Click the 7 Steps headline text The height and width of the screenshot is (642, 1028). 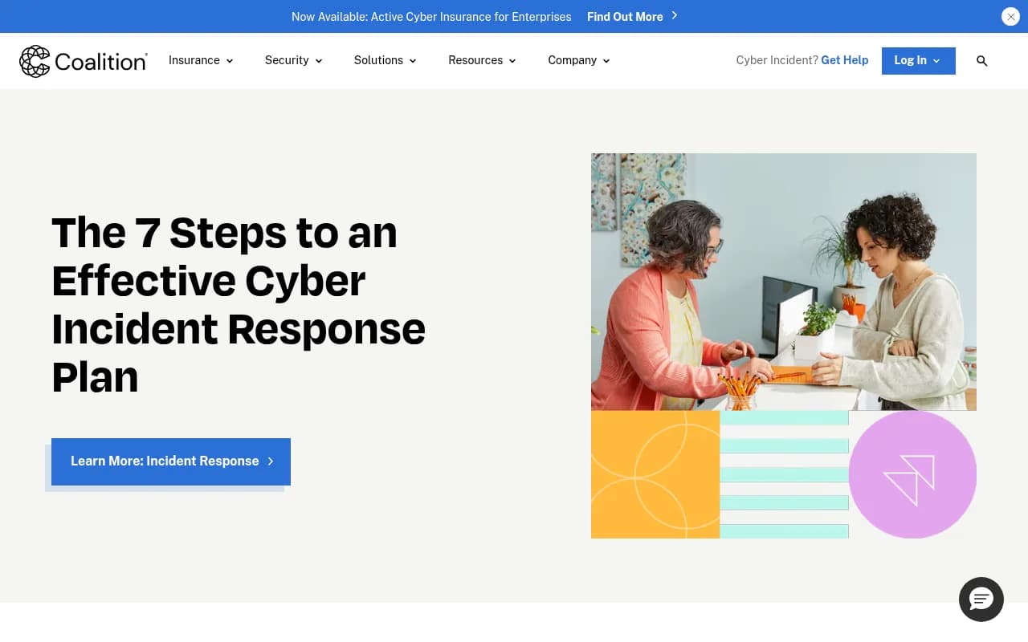[x=239, y=305]
